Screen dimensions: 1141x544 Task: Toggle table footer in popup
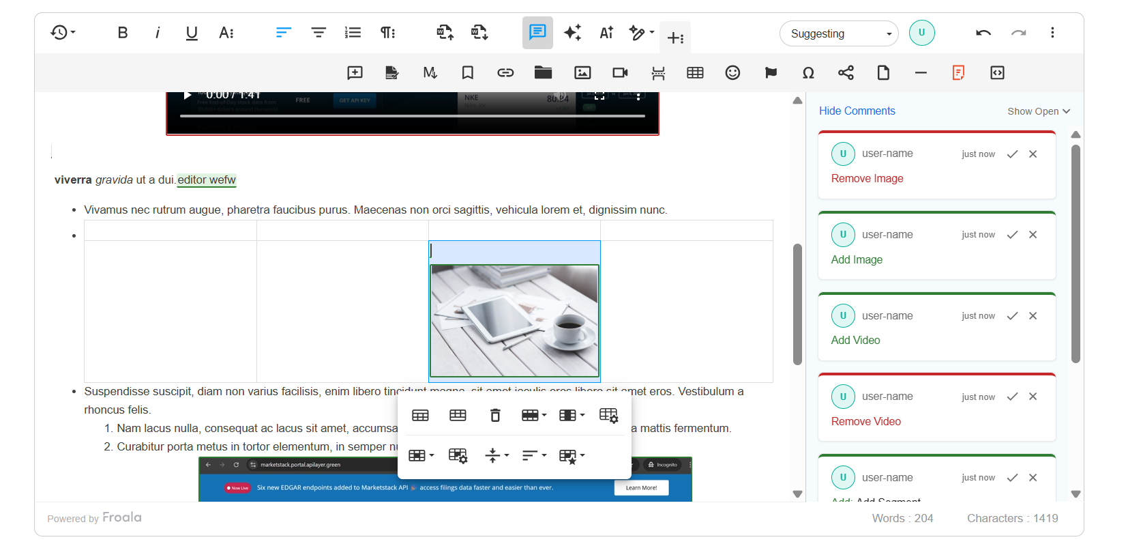(458, 416)
